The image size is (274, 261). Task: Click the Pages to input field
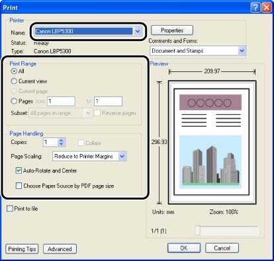tap(108, 101)
